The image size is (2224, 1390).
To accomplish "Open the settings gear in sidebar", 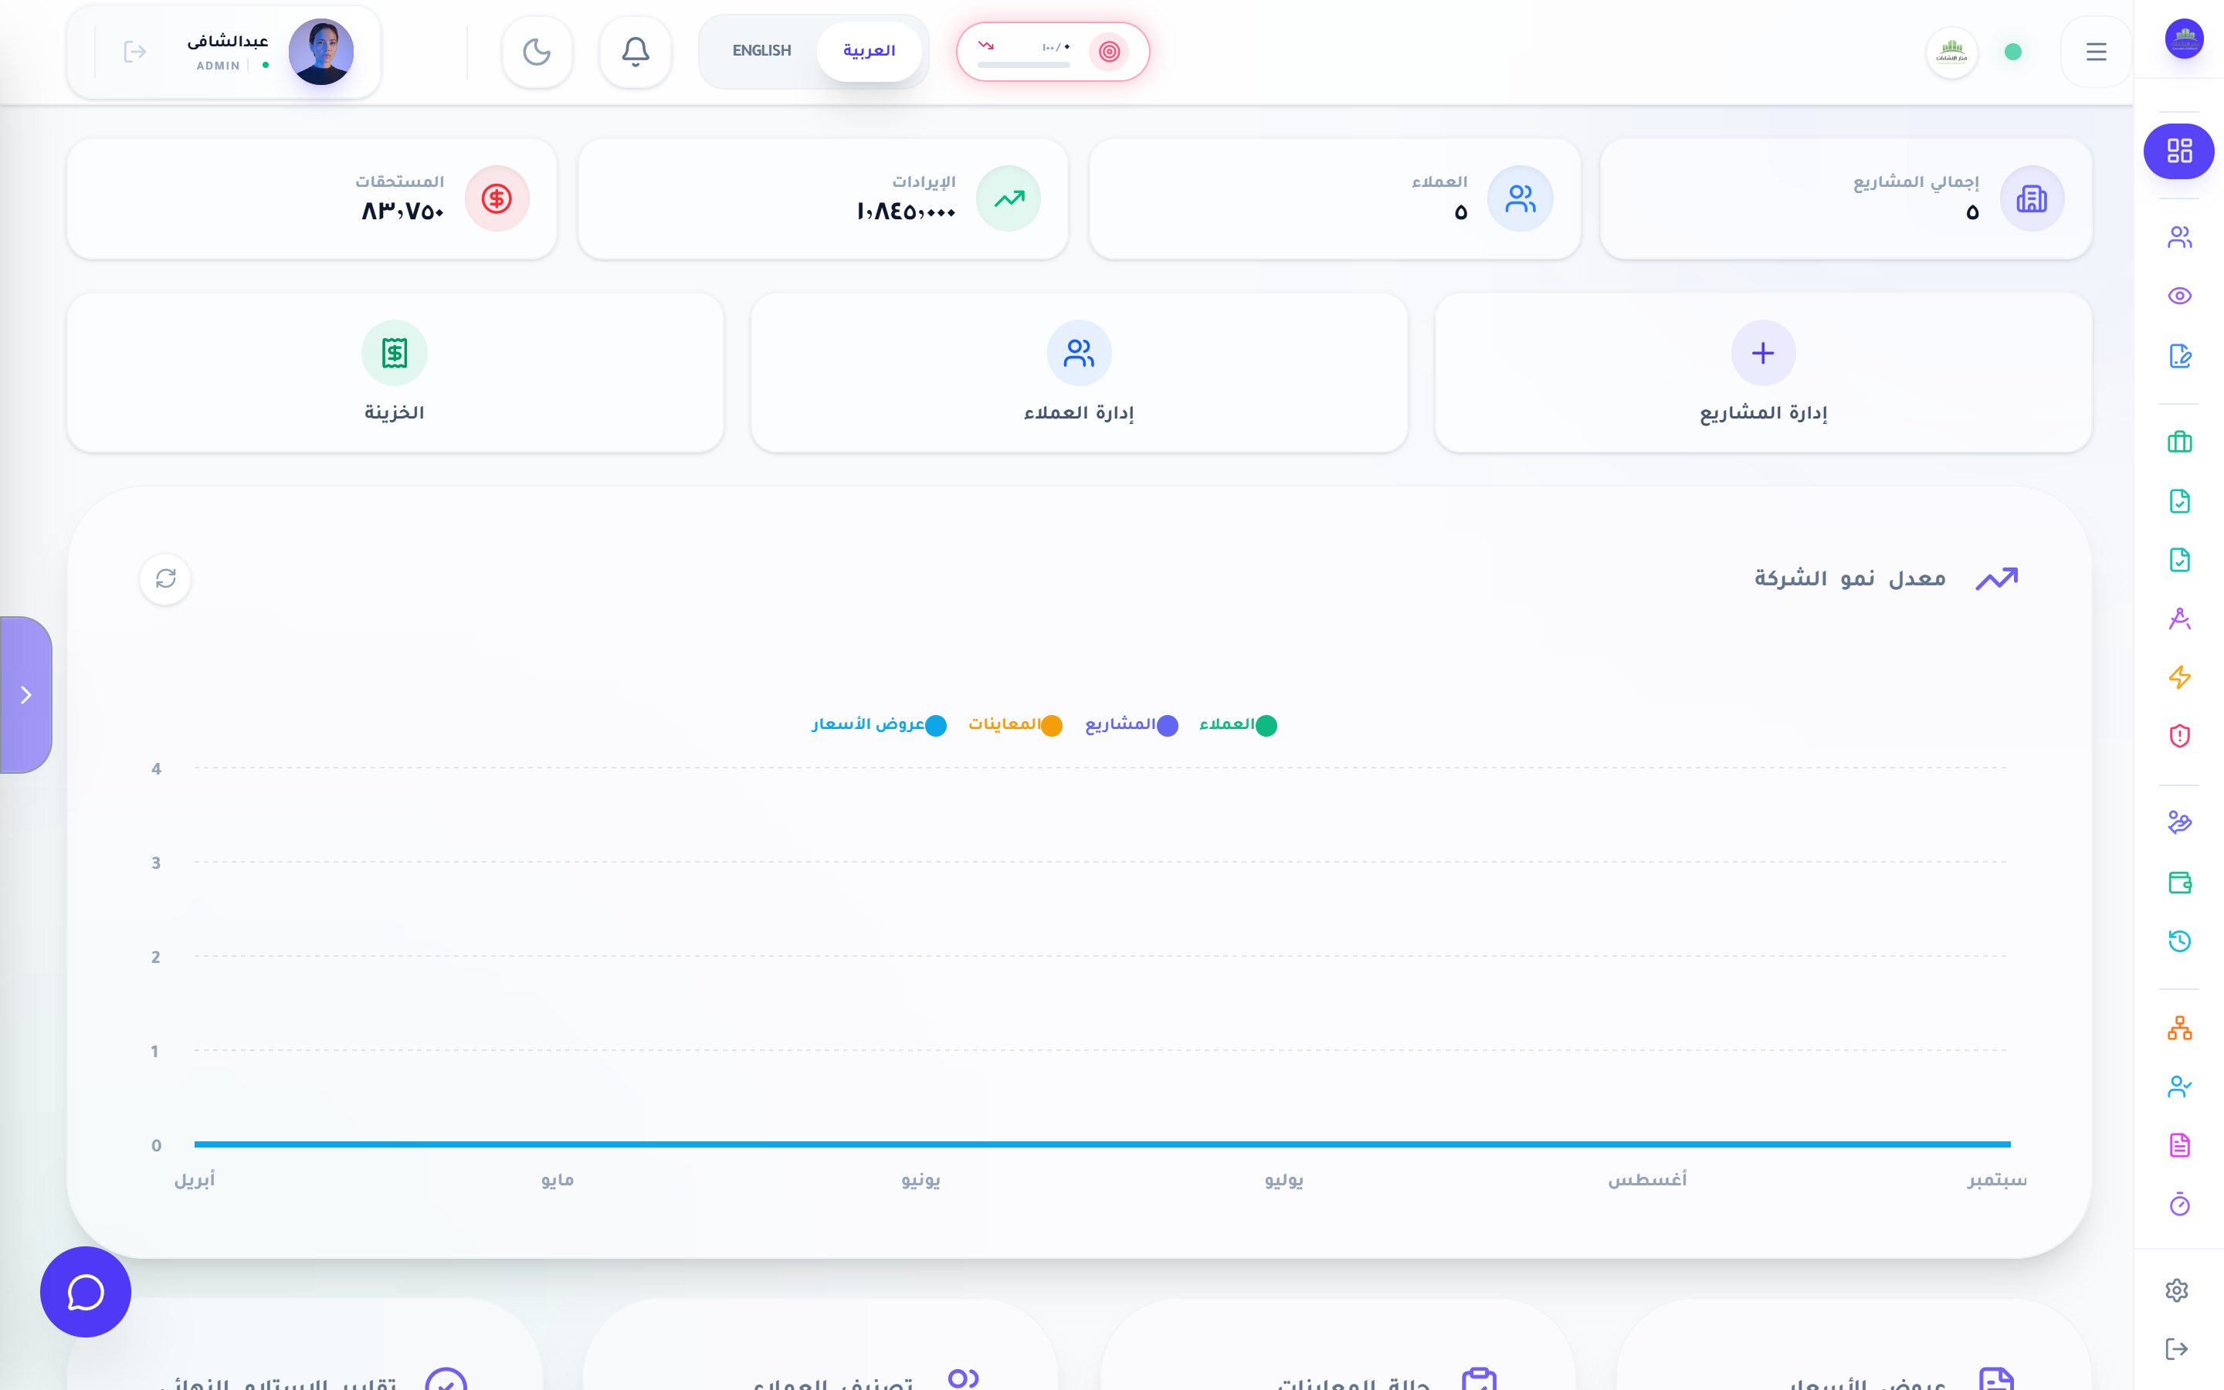I will pos(2176,1290).
